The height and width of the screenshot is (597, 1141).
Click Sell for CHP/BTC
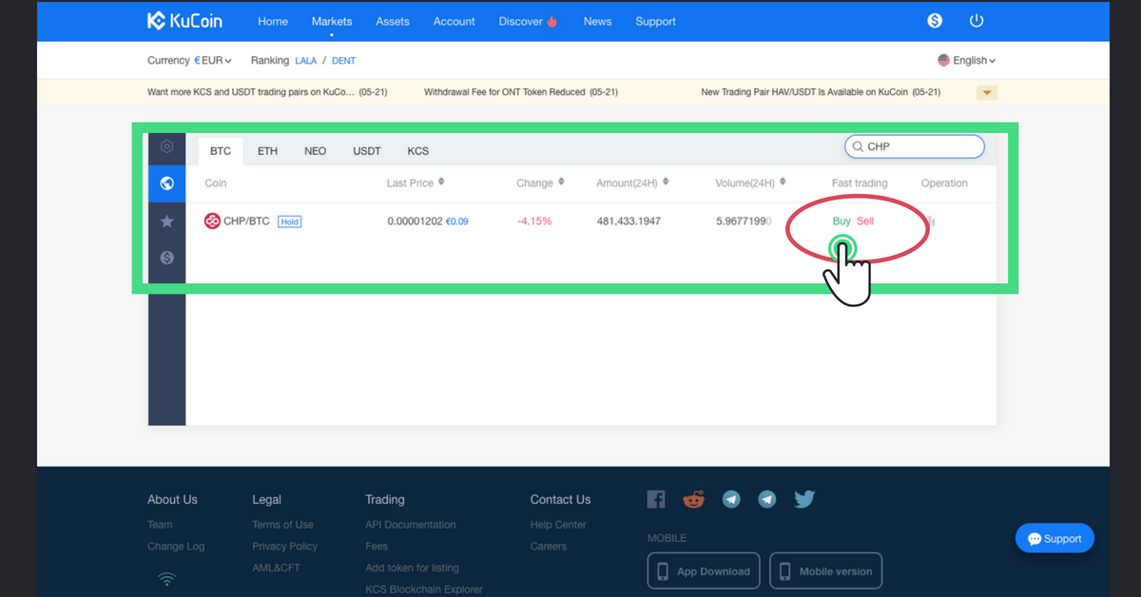click(x=865, y=221)
